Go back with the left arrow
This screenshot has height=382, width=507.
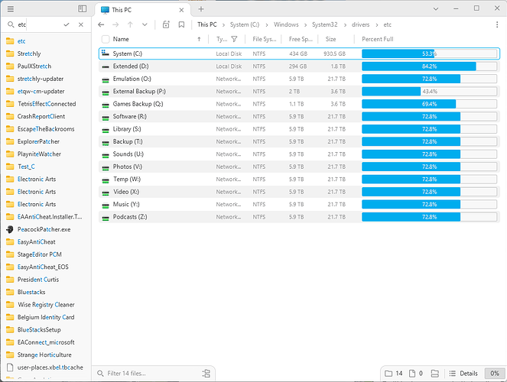pyautogui.click(x=101, y=24)
